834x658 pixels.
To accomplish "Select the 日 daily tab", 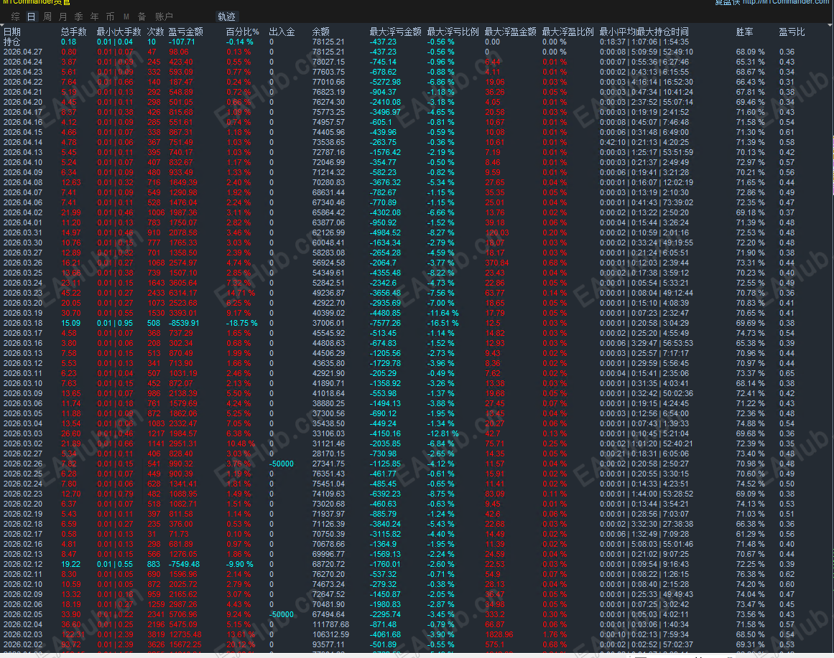I will [32, 17].
